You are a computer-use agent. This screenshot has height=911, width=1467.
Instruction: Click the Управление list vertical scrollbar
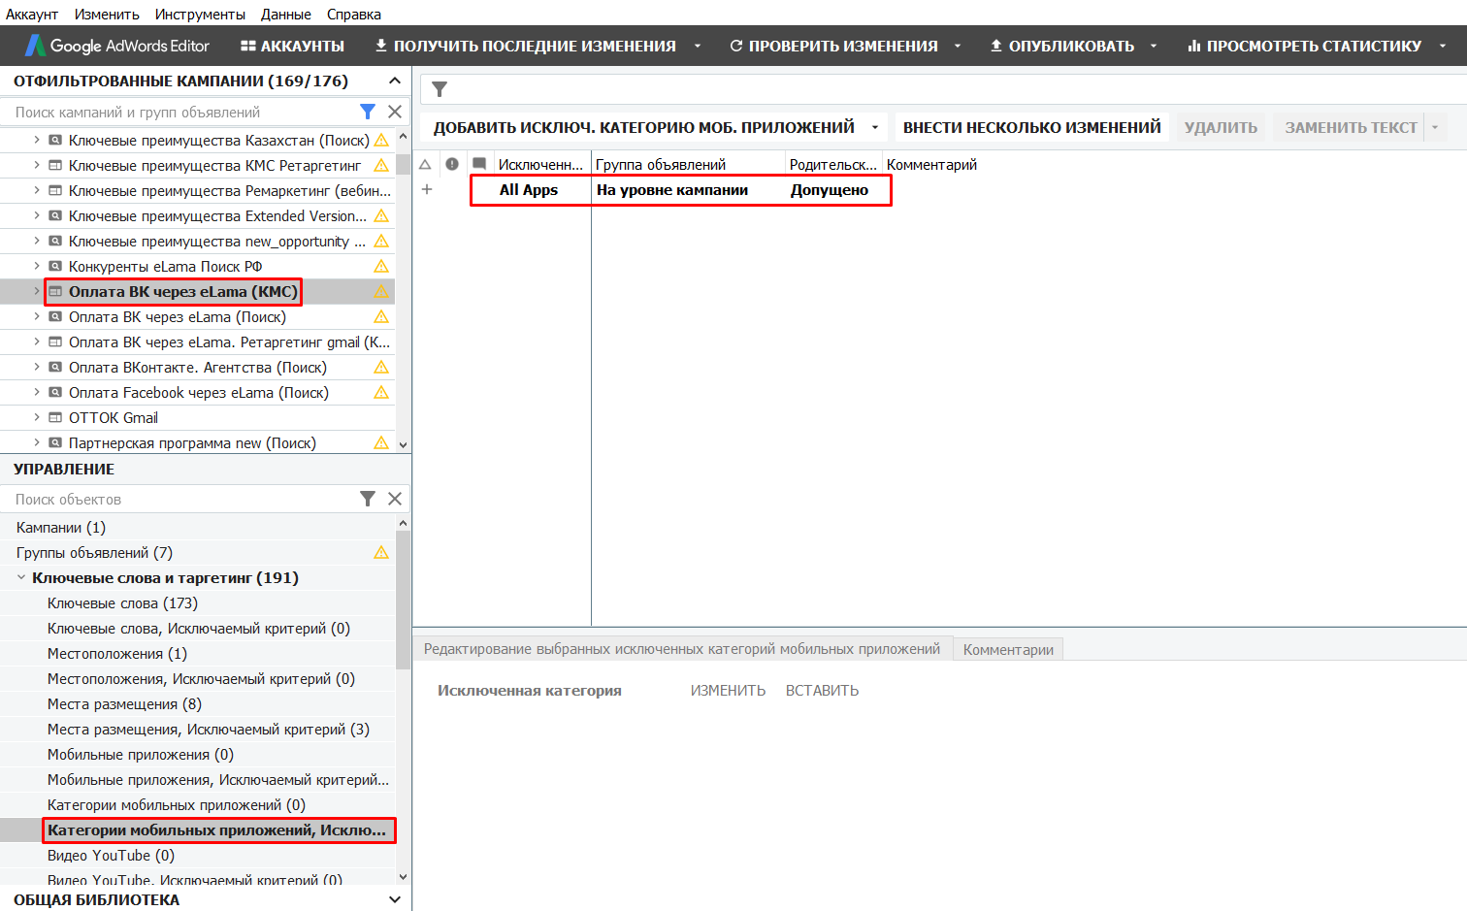[x=403, y=602]
